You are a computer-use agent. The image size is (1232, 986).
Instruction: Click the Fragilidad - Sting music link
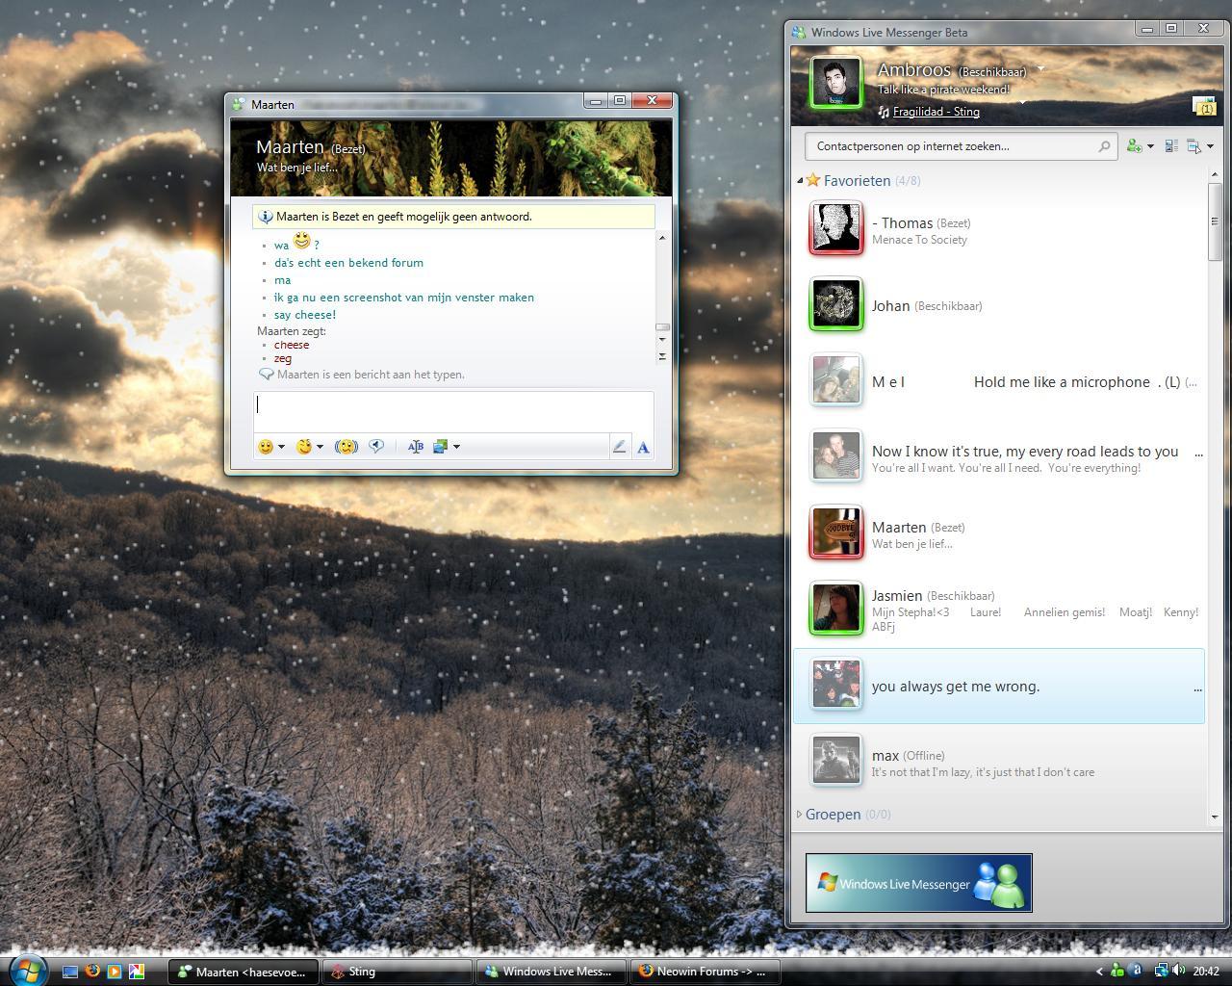[x=934, y=111]
